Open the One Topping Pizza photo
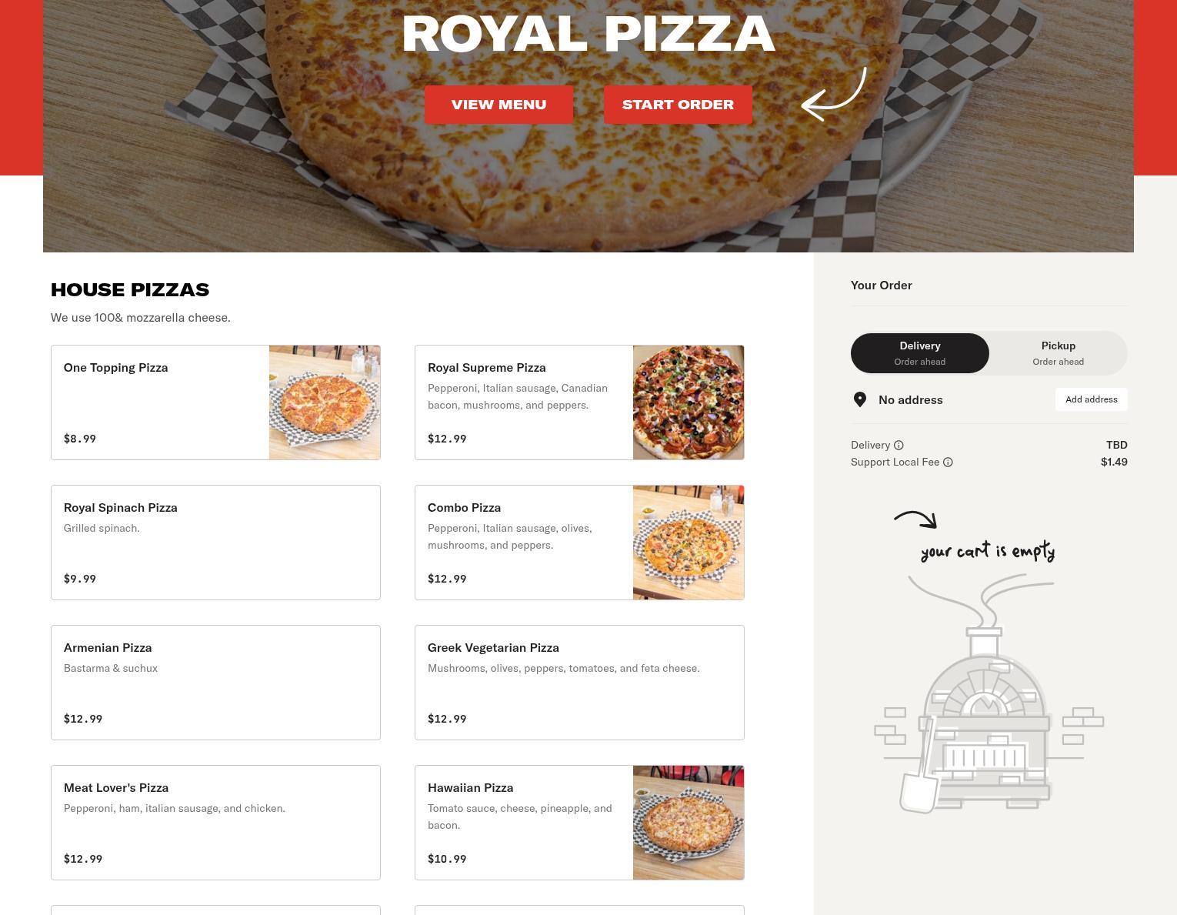 pos(325,402)
